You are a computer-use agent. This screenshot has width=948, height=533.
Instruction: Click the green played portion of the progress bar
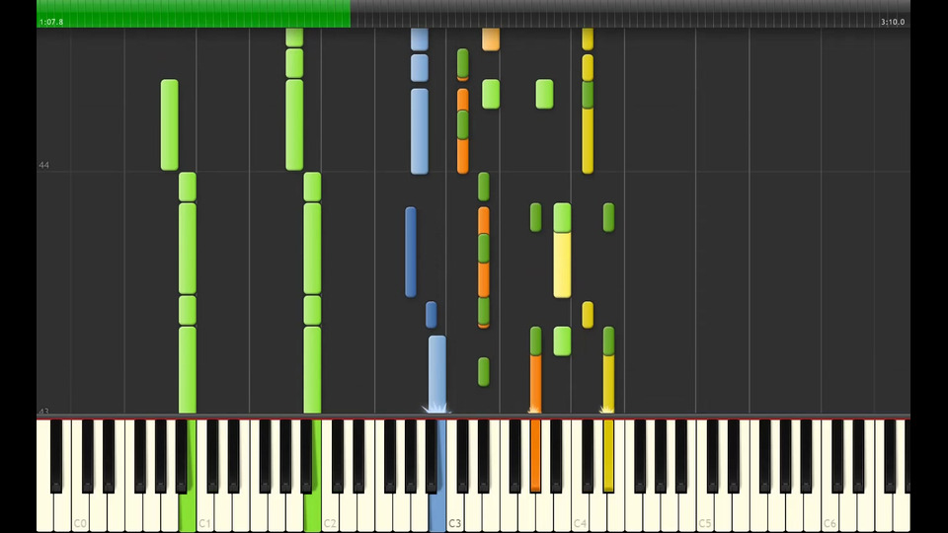coord(194,13)
